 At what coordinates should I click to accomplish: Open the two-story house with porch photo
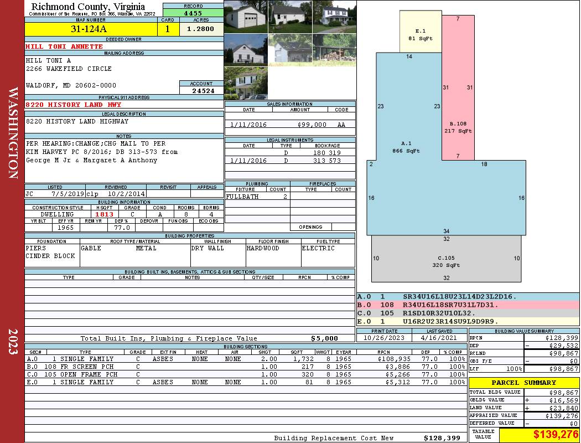tap(335, 17)
